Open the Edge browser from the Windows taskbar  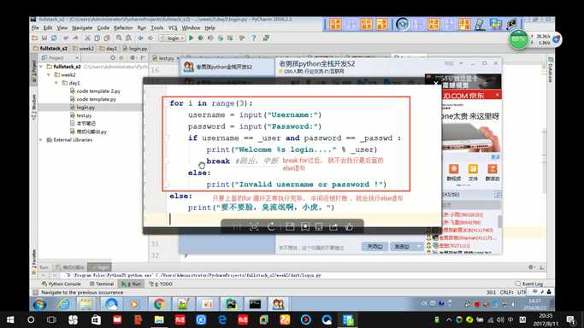tap(222, 319)
